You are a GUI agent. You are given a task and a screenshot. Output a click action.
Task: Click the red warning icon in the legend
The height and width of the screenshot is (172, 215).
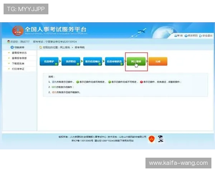(142, 82)
